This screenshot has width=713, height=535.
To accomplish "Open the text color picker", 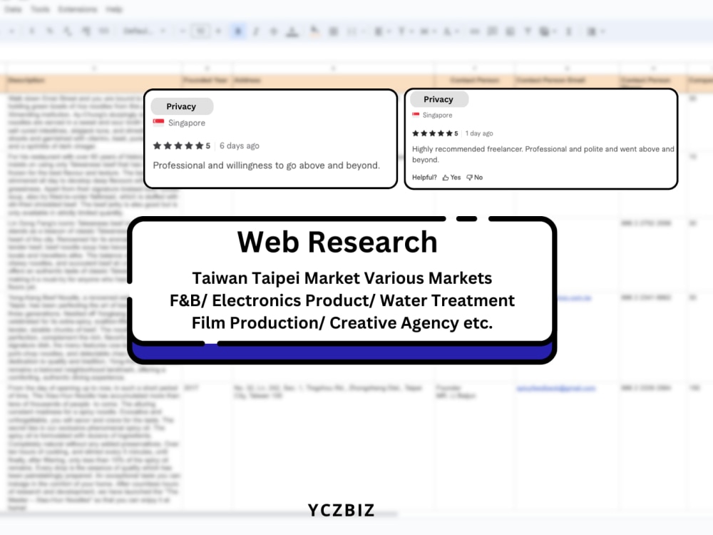I will click(292, 31).
